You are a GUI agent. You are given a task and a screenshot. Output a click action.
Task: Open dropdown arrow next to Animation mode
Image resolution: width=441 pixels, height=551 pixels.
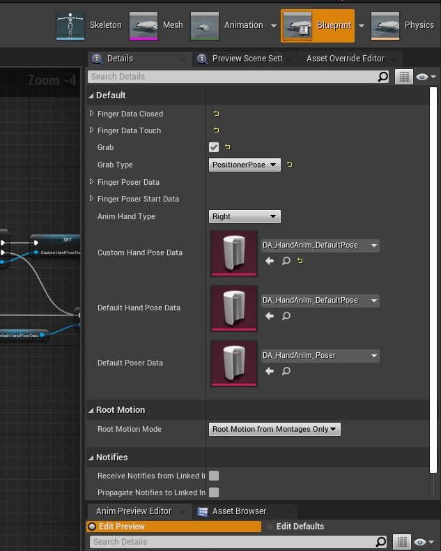click(274, 26)
